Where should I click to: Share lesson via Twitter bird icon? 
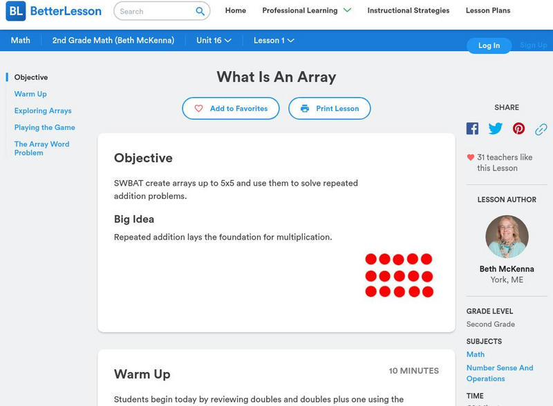point(495,128)
